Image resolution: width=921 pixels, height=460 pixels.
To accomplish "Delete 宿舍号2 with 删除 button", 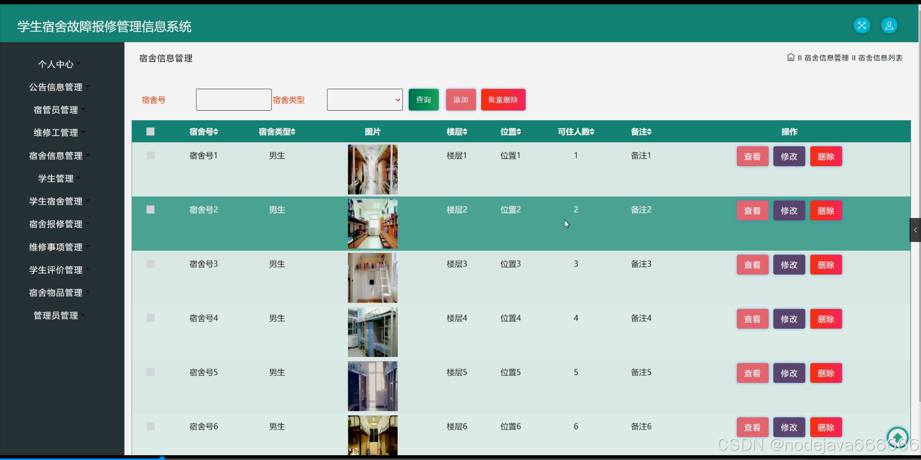I will (x=826, y=210).
